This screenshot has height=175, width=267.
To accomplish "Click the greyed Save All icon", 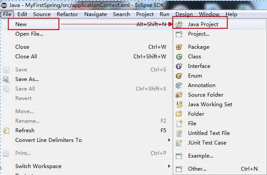I will (x=6, y=89).
